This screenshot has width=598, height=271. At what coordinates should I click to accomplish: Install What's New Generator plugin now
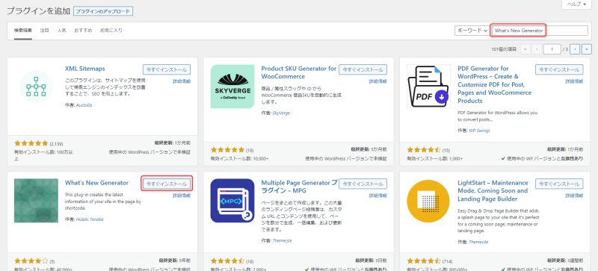[x=167, y=184]
